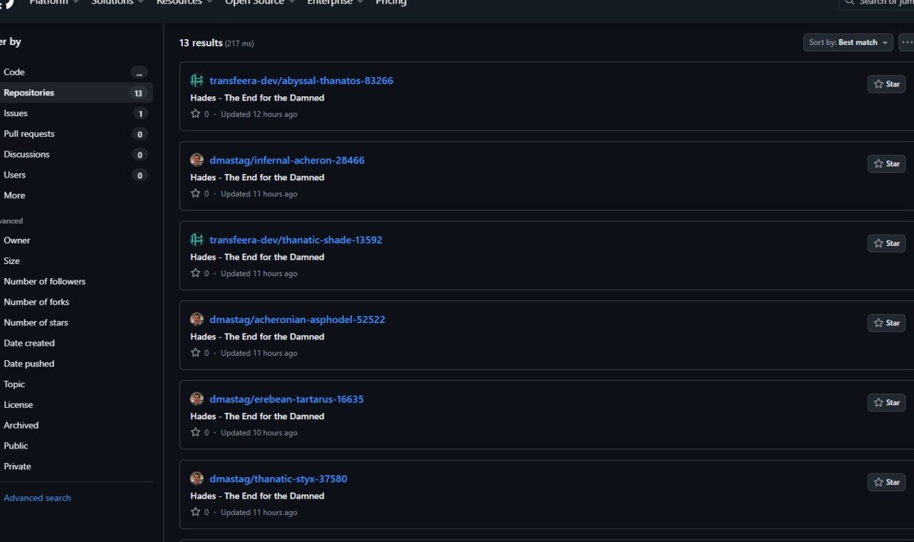The width and height of the screenshot is (914, 542).
Task: Click the star count icon under infernal-acheron-28466
Action: tap(196, 193)
